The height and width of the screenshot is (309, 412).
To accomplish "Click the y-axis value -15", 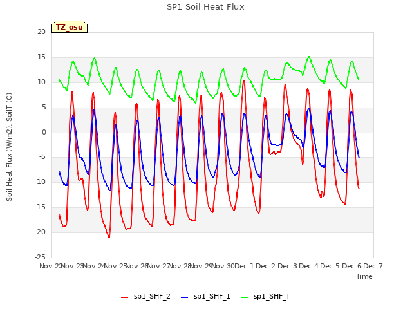I will point(40,207).
